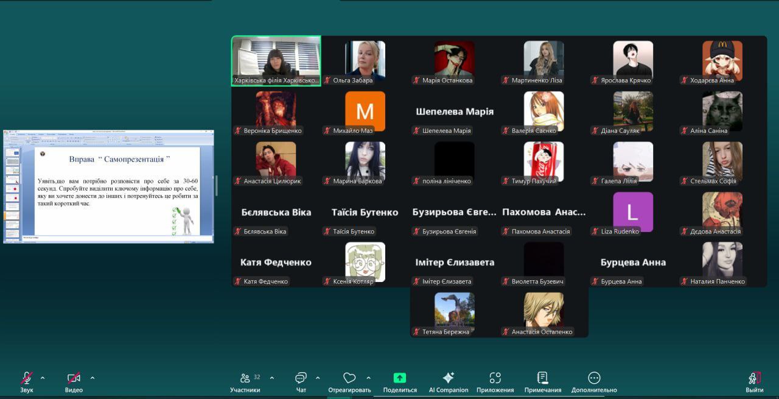Click the Отреагировать heart reactions icon

(349, 378)
